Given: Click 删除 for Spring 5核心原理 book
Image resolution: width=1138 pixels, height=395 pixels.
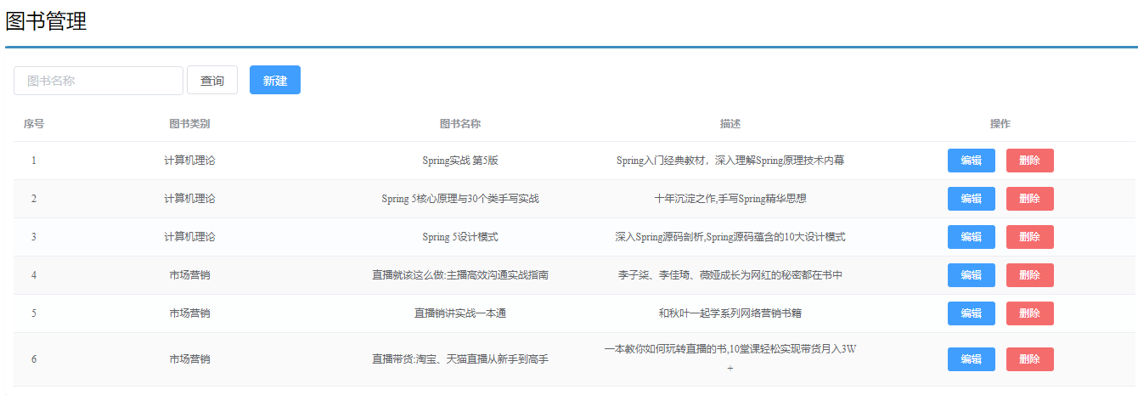Looking at the screenshot, I should click(1029, 199).
